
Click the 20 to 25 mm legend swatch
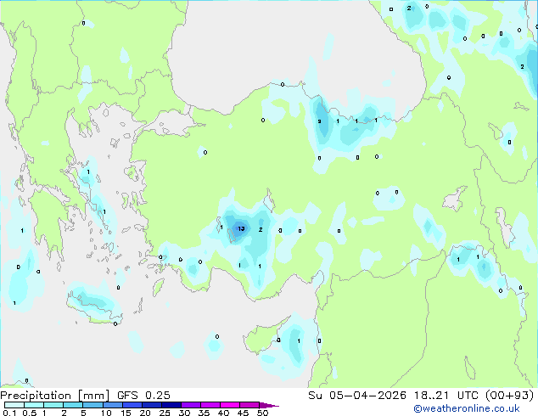point(152,405)
